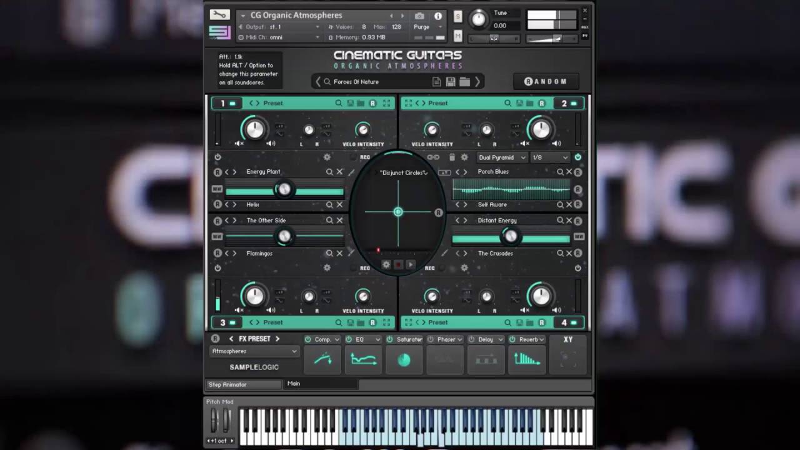Screen dimensions: 800x450
Task: Mute the instrument with M button
Action: pyautogui.click(x=457, y=36)
